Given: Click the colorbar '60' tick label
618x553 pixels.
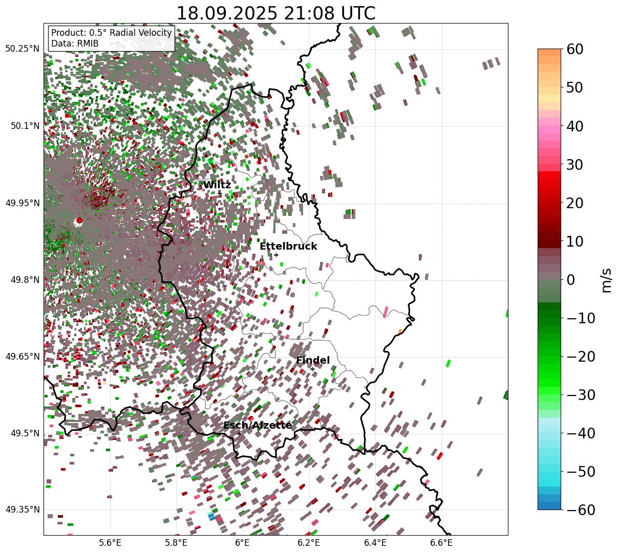Looking at the screenshot, I should coord(576,49).
